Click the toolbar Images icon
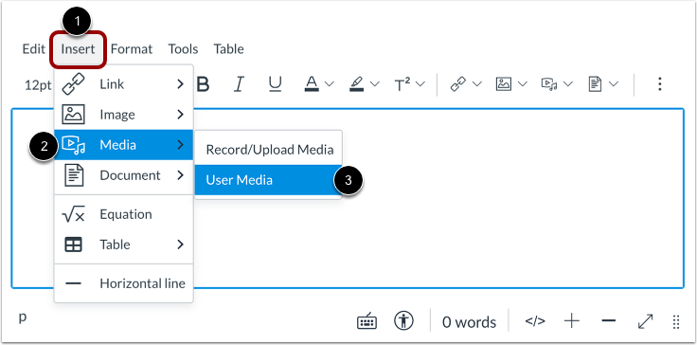Viewport: 697px width, 345px height. point(504,83)
